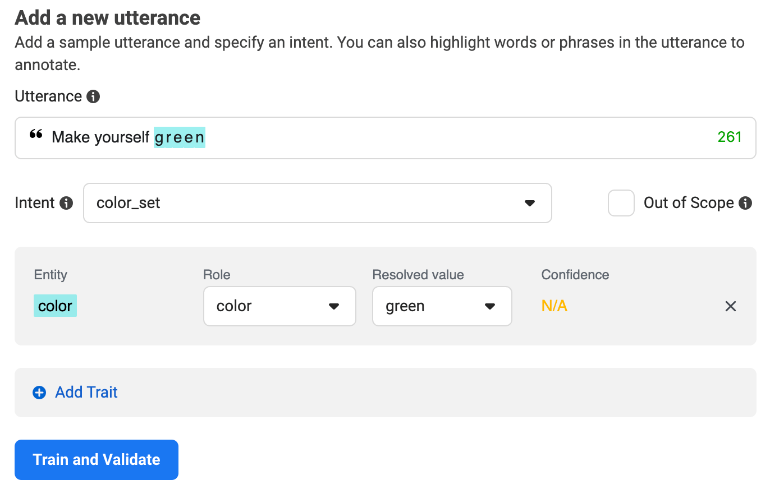Toggle the Out of Scope checkbox
This screenshot has height=489, width=770.
click(x=621, y=203)
